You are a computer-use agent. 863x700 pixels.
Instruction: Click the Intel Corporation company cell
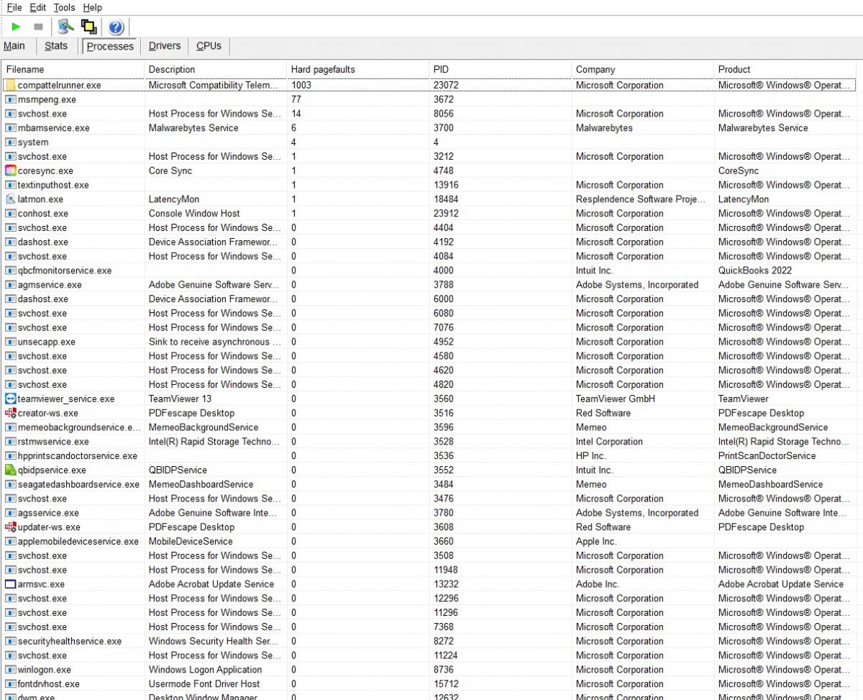(x=609, y=442)
